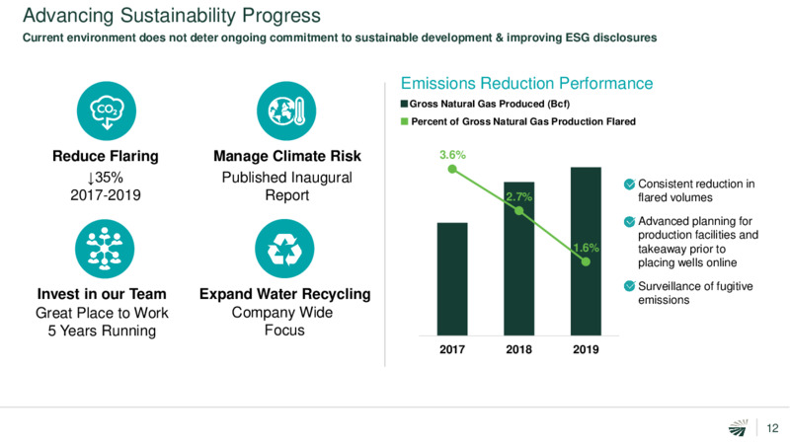
Task: Click the 'Advancing Sustainability Progress' title
Action: coord(172,16)
